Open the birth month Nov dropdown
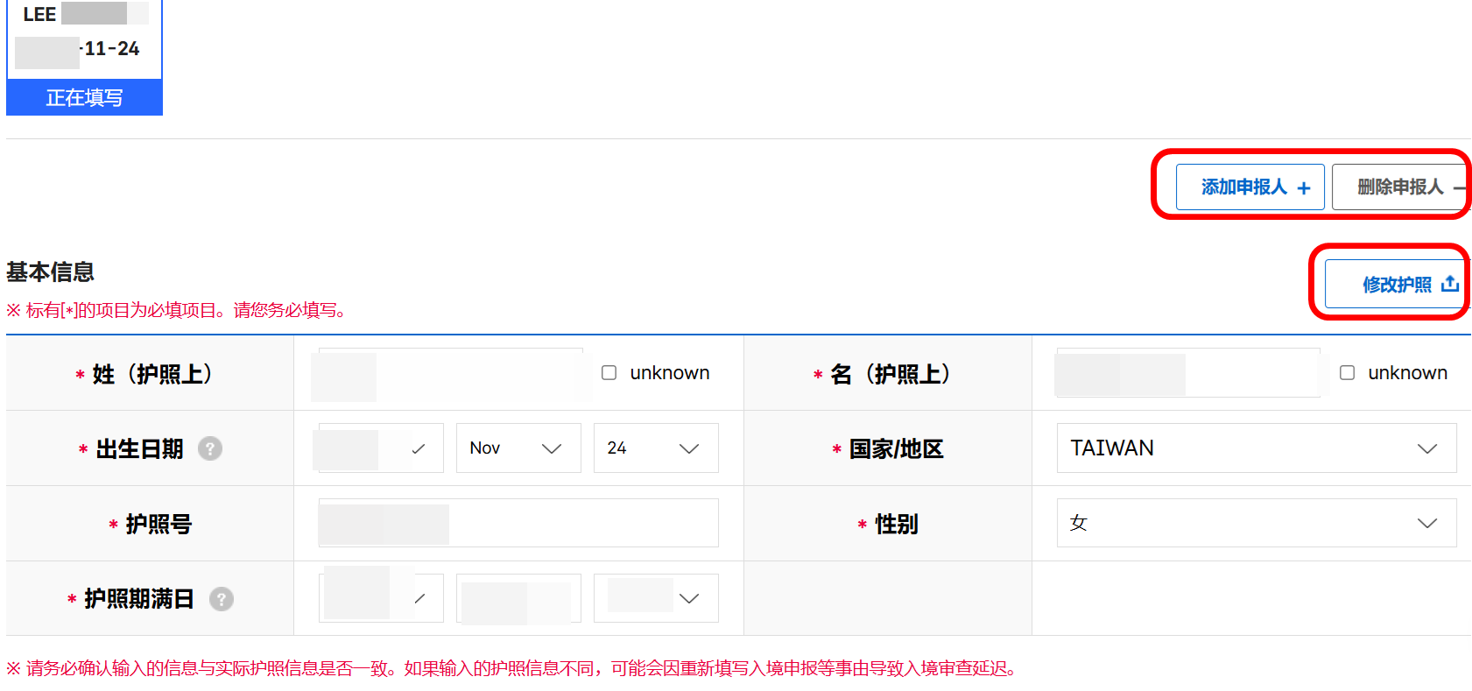The image size is (1472, 691). click(x=518, y=448)
